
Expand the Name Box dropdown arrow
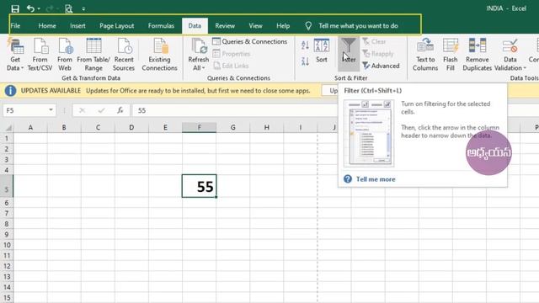click(51, 110)
